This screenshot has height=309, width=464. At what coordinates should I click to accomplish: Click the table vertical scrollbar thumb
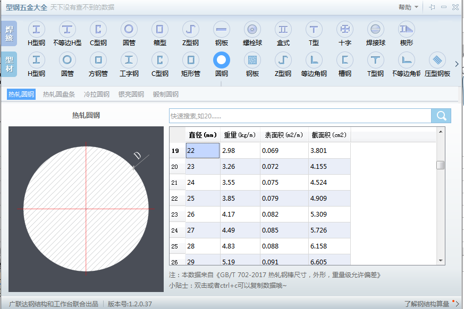pos(440,165)
